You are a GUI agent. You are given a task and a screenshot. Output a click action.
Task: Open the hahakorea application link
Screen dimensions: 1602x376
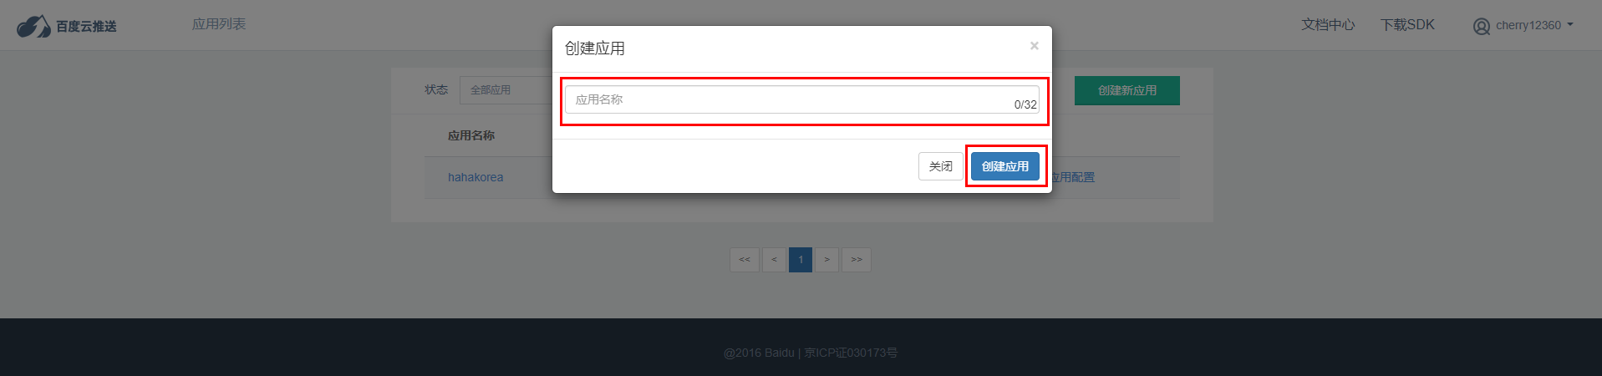point(476,177)
